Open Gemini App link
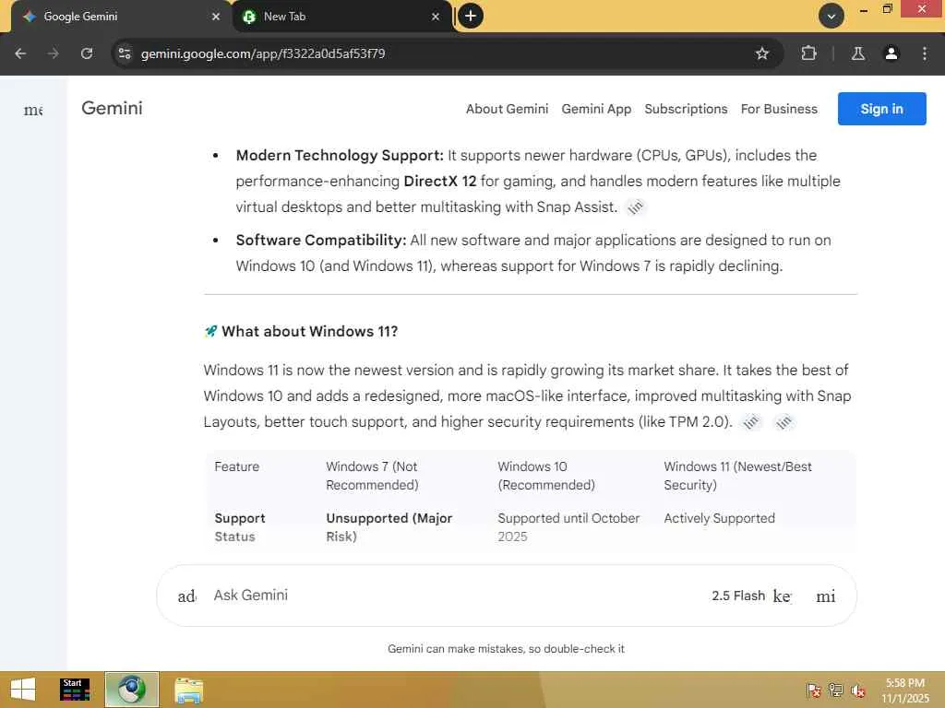Image resolution: width=945 pixels, height=708 pixels. pyautogui.click(x=596, y=109)
